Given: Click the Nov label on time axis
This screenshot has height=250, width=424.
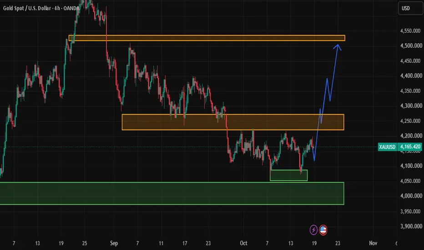Looking at the screenshot, I should (373, 243).
